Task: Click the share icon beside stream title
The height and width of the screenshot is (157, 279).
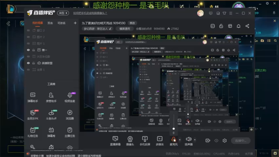Action: pos(247,26)
